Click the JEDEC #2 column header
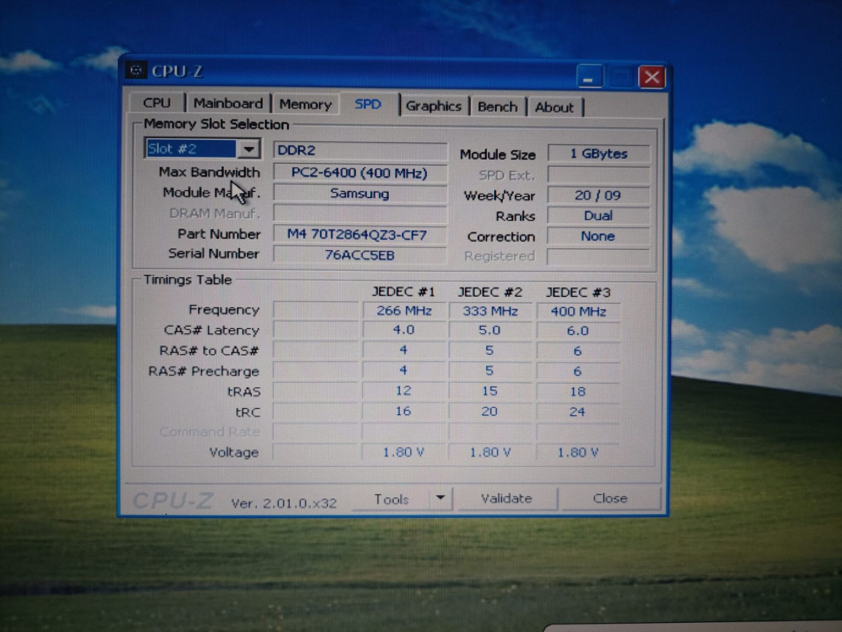Viewport: 842px width, 632px height. click(x=490, y=292)
